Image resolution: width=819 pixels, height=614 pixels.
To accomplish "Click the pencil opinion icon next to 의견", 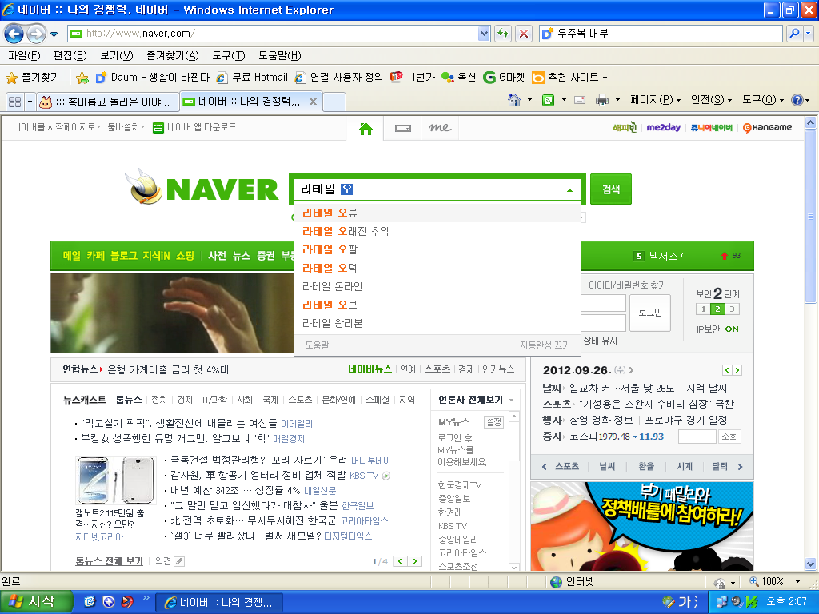I will click(x=179, y=561).
